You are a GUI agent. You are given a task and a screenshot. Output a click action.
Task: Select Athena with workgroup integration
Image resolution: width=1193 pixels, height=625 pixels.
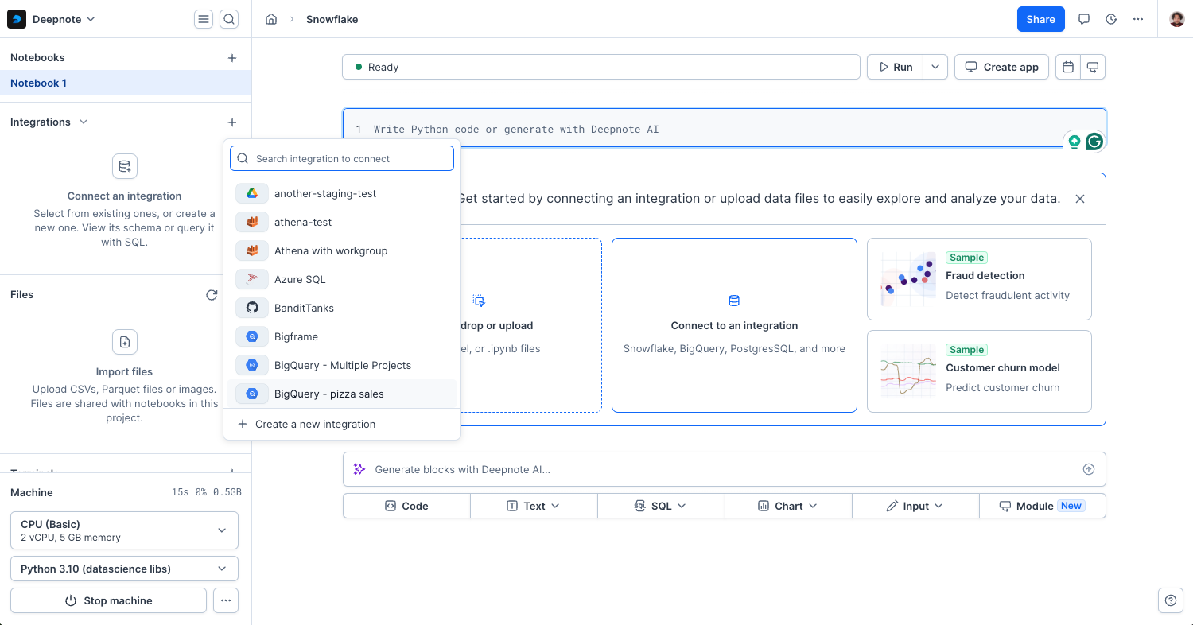pos(342,250)
